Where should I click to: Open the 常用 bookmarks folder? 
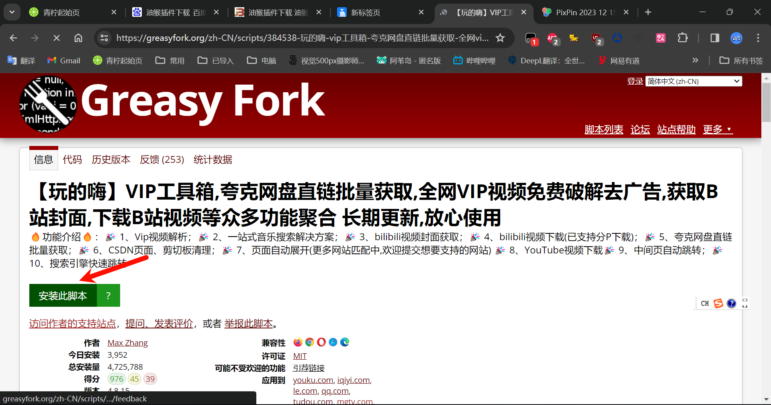pos(170,61)
